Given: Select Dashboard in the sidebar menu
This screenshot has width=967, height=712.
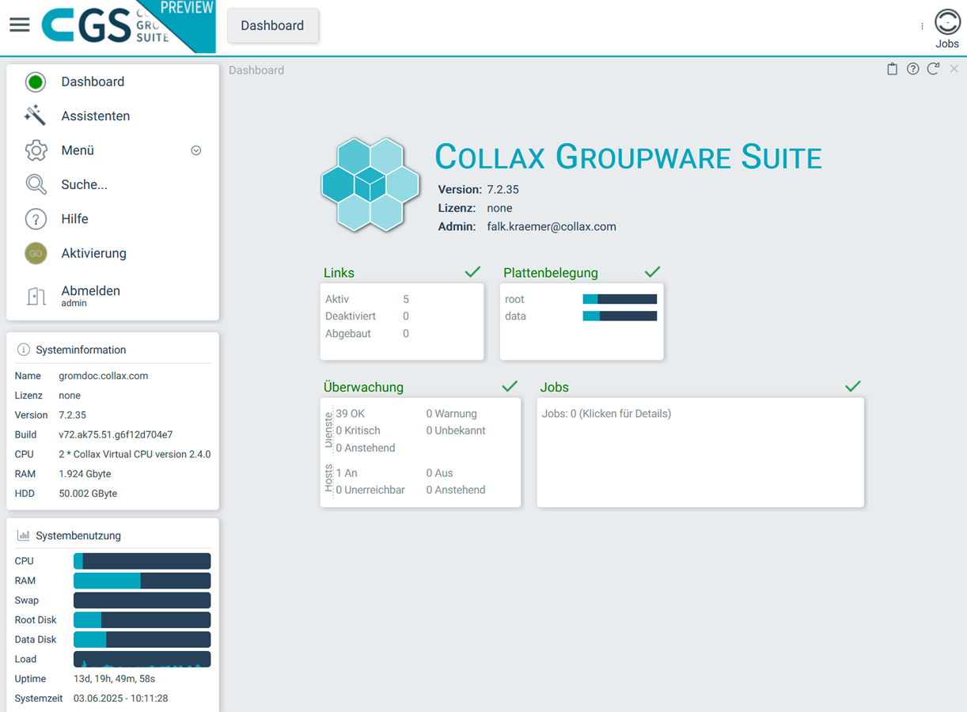Looking at the screenshot, I should pyautogui.click(x=93, y=81).
